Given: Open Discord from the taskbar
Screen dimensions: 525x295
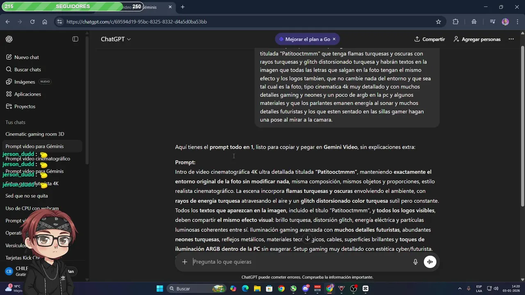Looking at the screenshot, I should (306, 289).
